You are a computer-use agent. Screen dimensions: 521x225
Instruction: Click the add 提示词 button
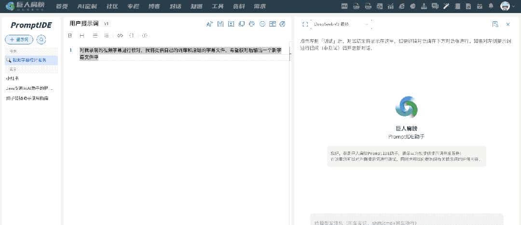coord(19,40)
